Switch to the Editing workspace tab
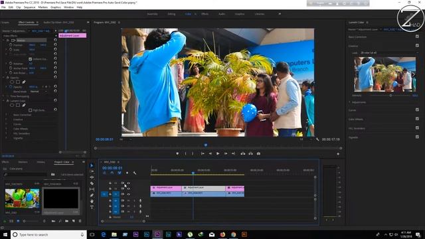This screenshot has width=425, height=239. [x=171, y=14]
